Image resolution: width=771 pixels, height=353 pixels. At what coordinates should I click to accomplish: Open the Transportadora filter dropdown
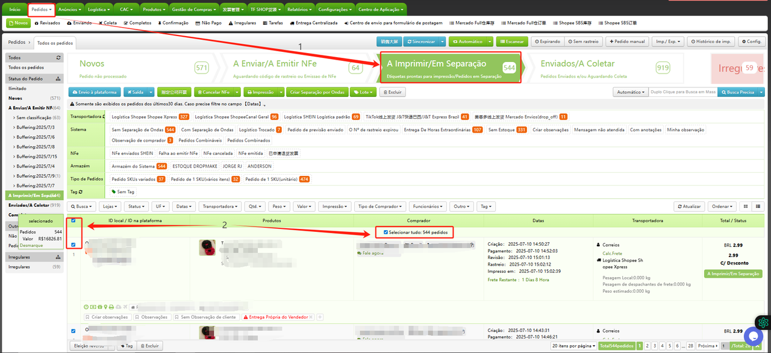click(x=220, y=207)
